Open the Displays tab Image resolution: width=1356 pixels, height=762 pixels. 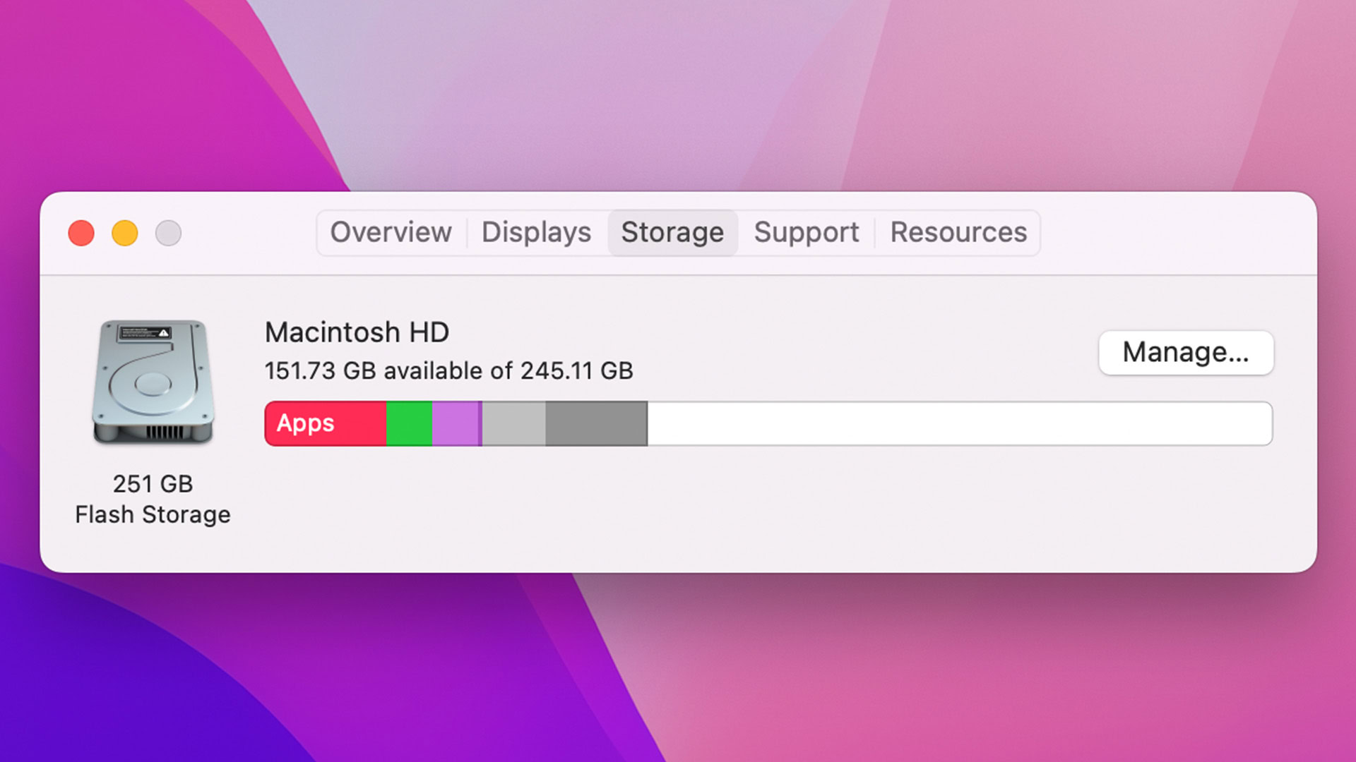pos(536,232)
